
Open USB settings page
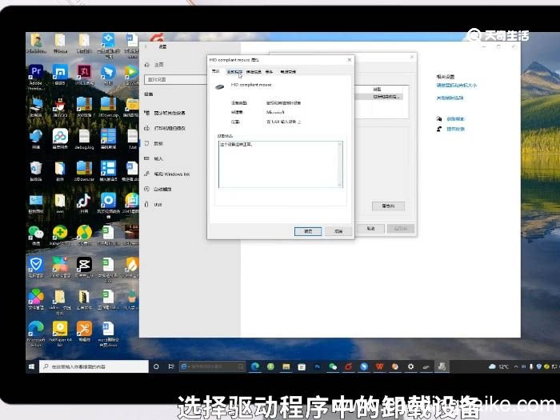154,204
